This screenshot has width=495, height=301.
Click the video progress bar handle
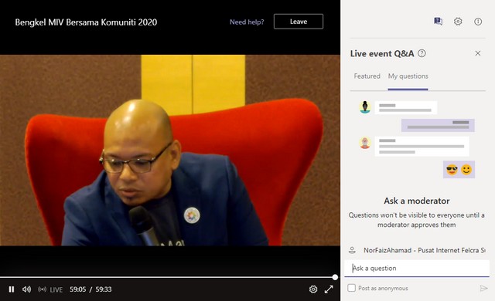click(335, 277)
